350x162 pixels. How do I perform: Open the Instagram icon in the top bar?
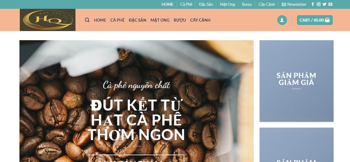[319, 4]
